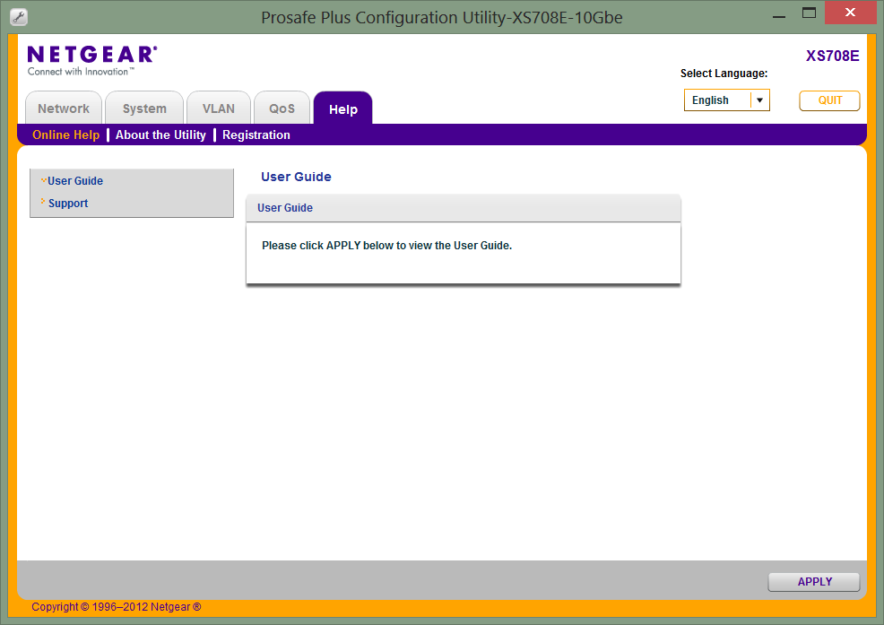Open the Network tab

coord(64,109)
